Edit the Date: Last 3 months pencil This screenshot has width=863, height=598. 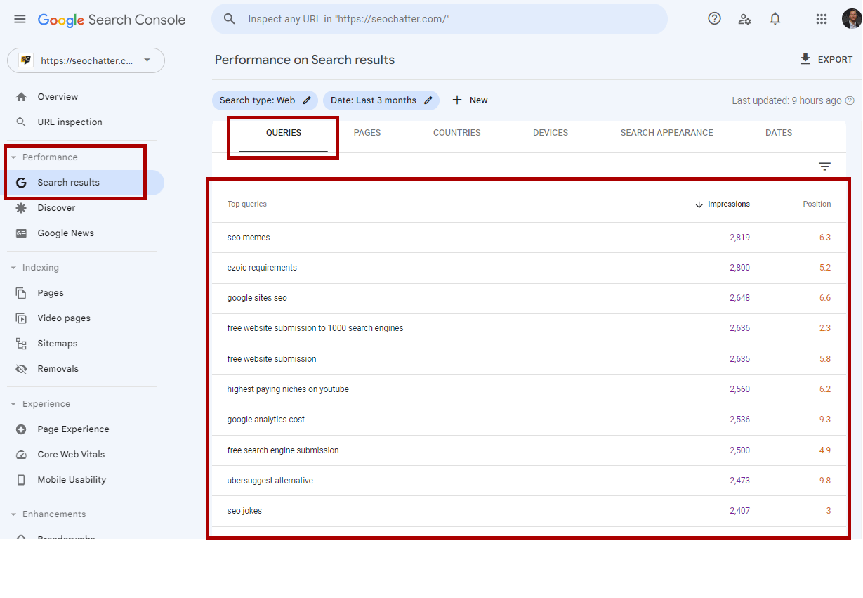pyautogui.click(x=428, y=100)
